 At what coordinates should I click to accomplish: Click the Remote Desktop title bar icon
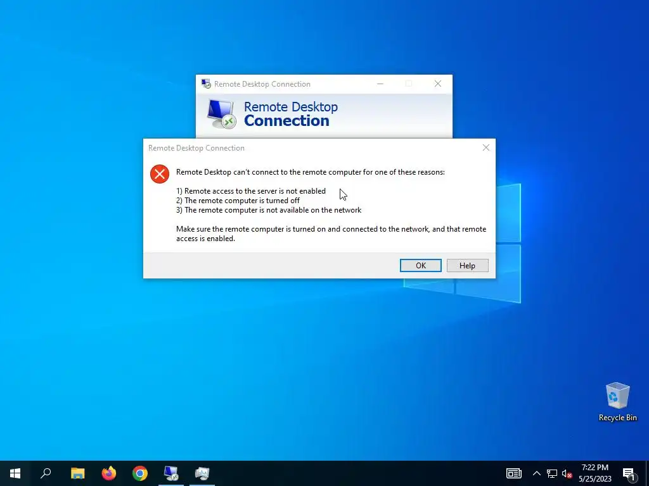[x=206, y=84]
